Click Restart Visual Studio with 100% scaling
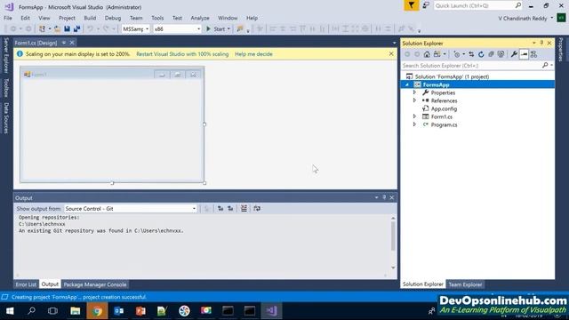 coord(182,54)
